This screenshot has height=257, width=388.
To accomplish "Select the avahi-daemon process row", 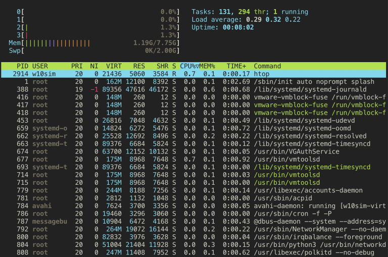I will pos(193,206).
